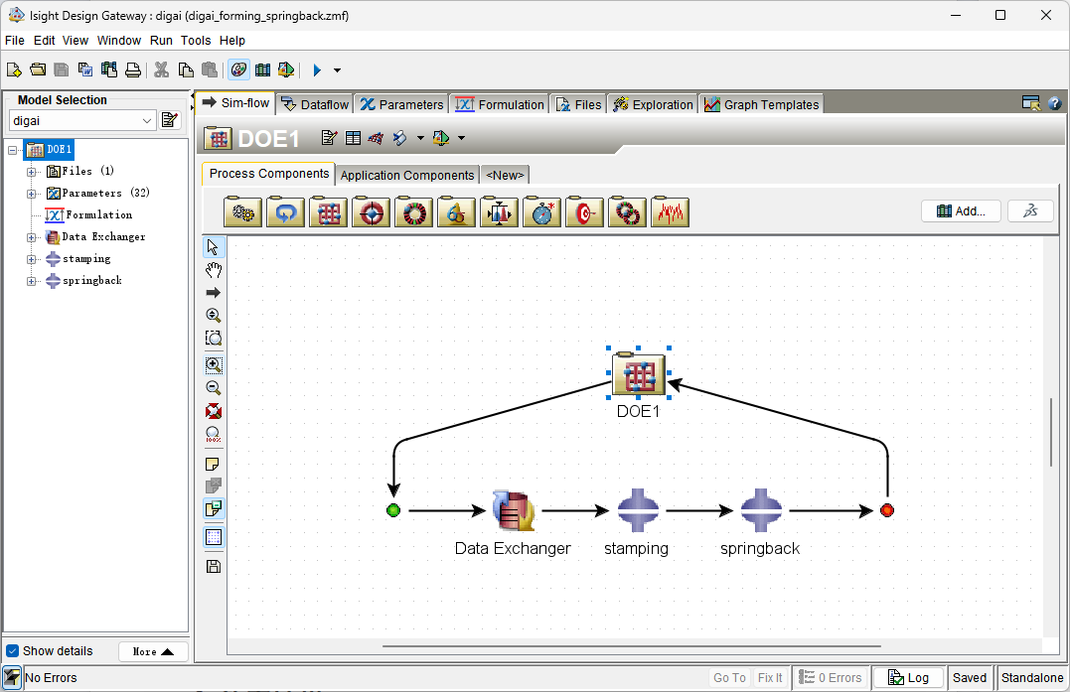This screenshot has width=1070, height=692.
Task: Toggle the palette icon in the main toolbar
Action: (238, 69)
